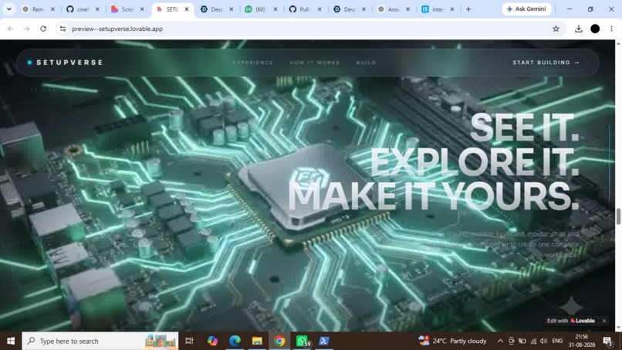Bookmark this page with the star

(556, 29)
